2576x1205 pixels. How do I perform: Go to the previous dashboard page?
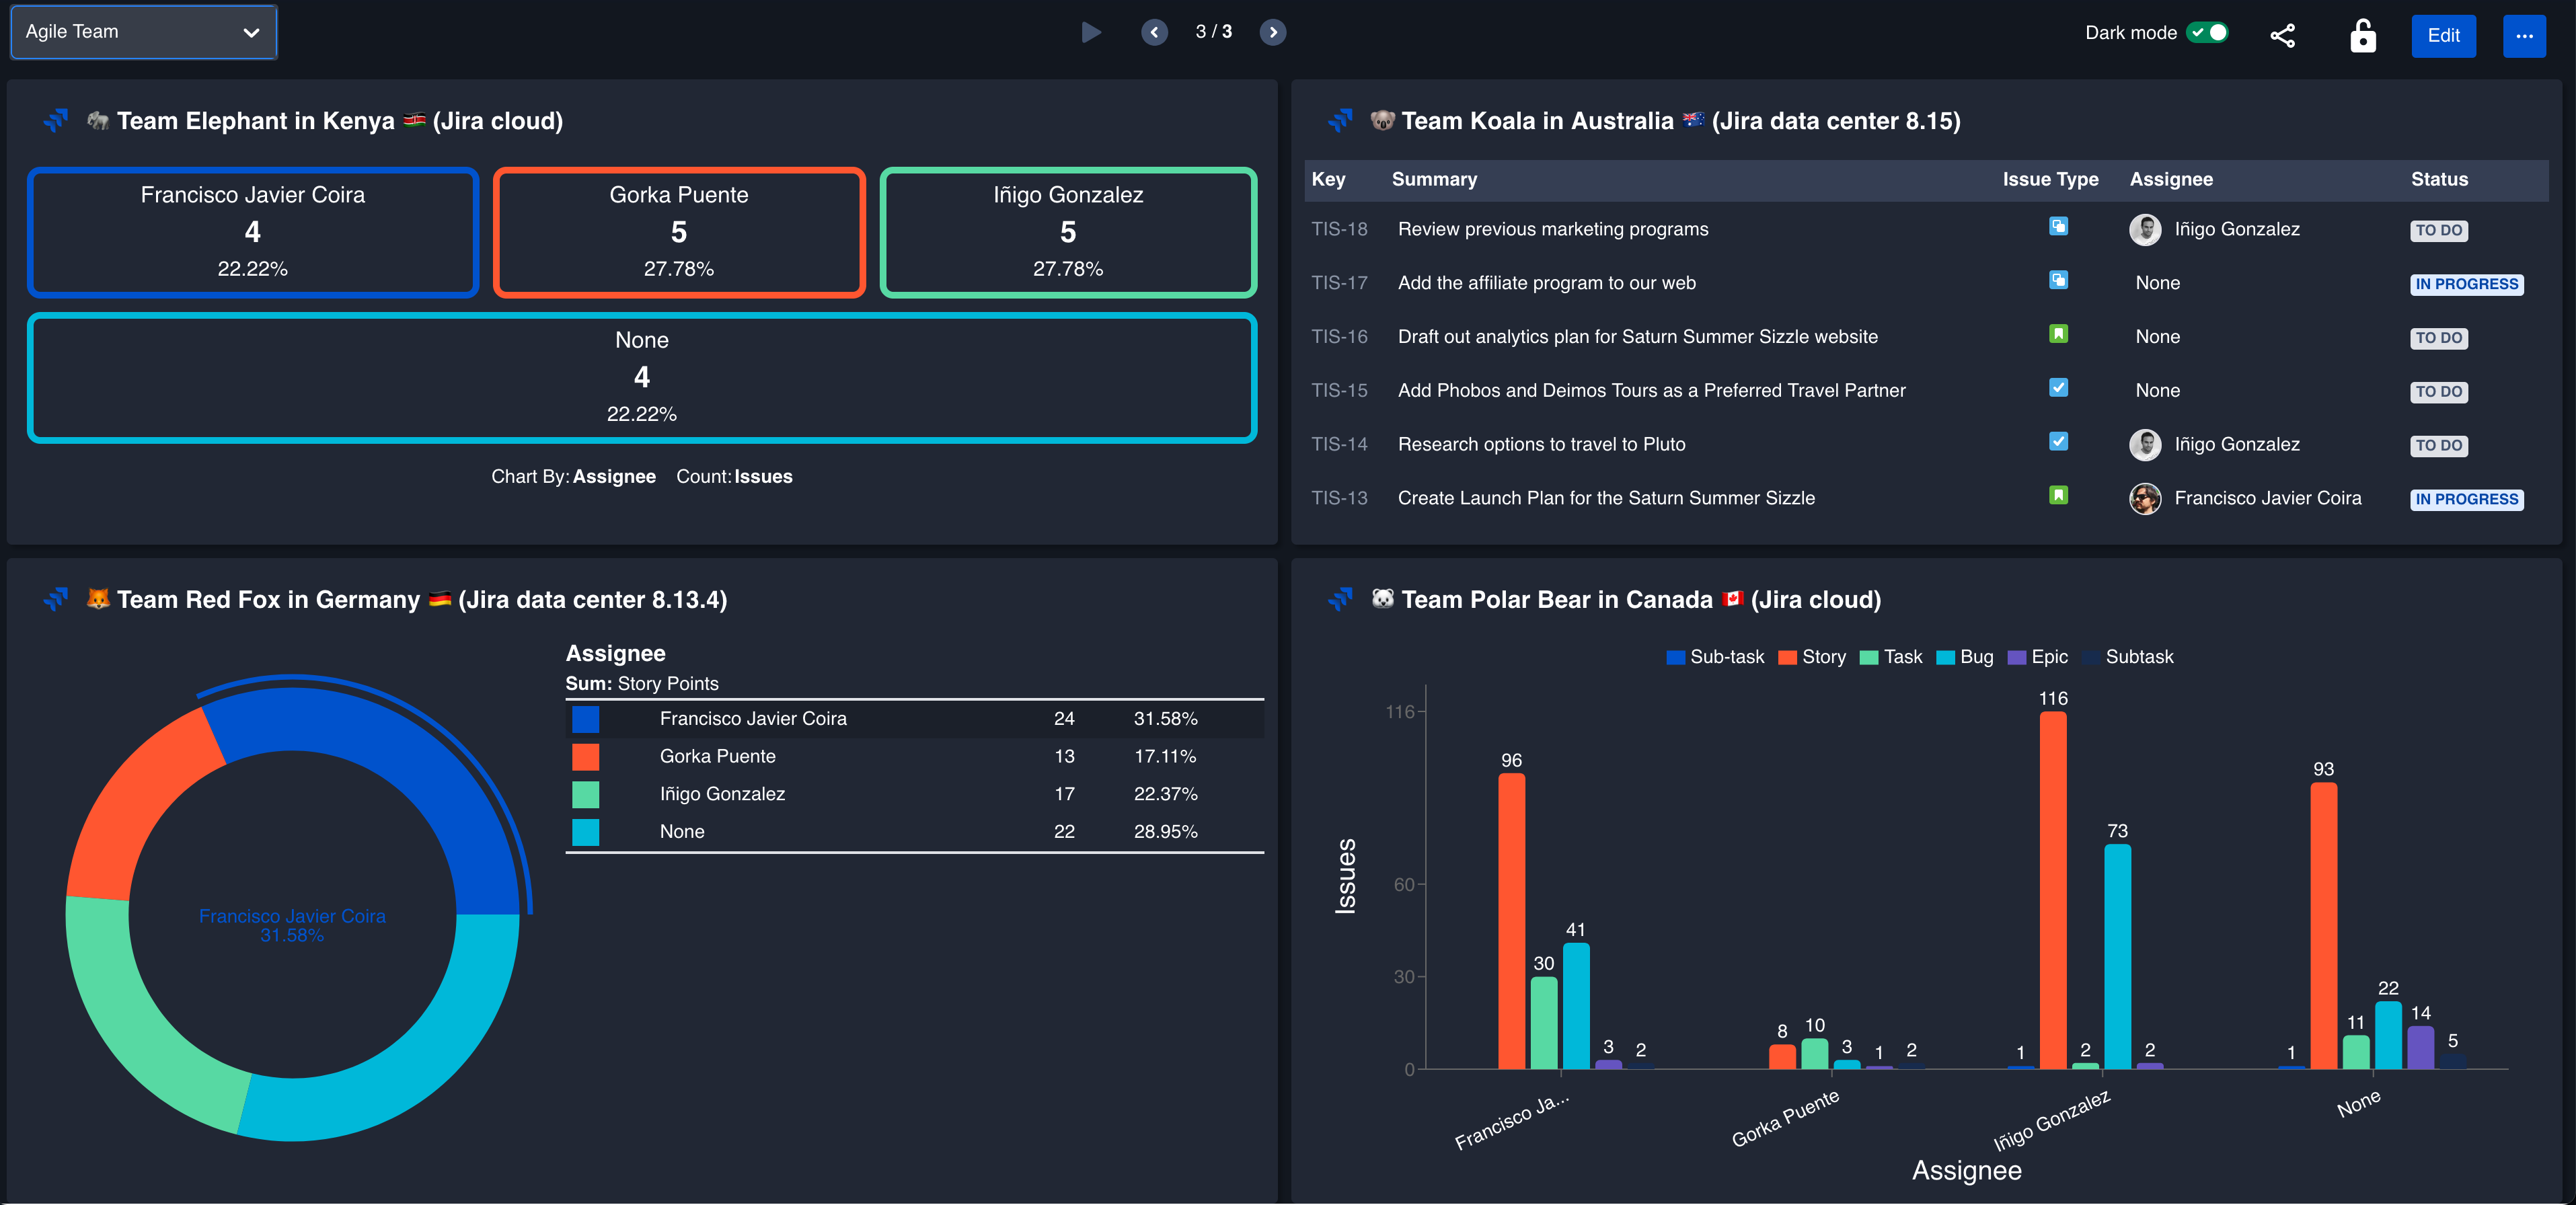pyautogui.click(x=1155, y=32)
